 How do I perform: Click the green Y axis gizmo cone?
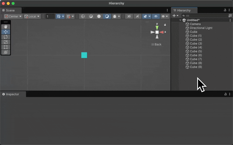pos(157,28)
